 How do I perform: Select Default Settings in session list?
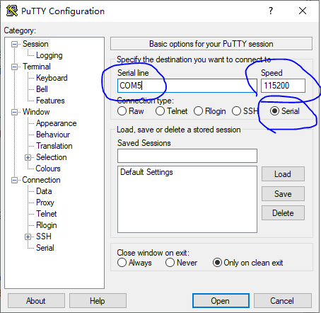tap(146, 172)
